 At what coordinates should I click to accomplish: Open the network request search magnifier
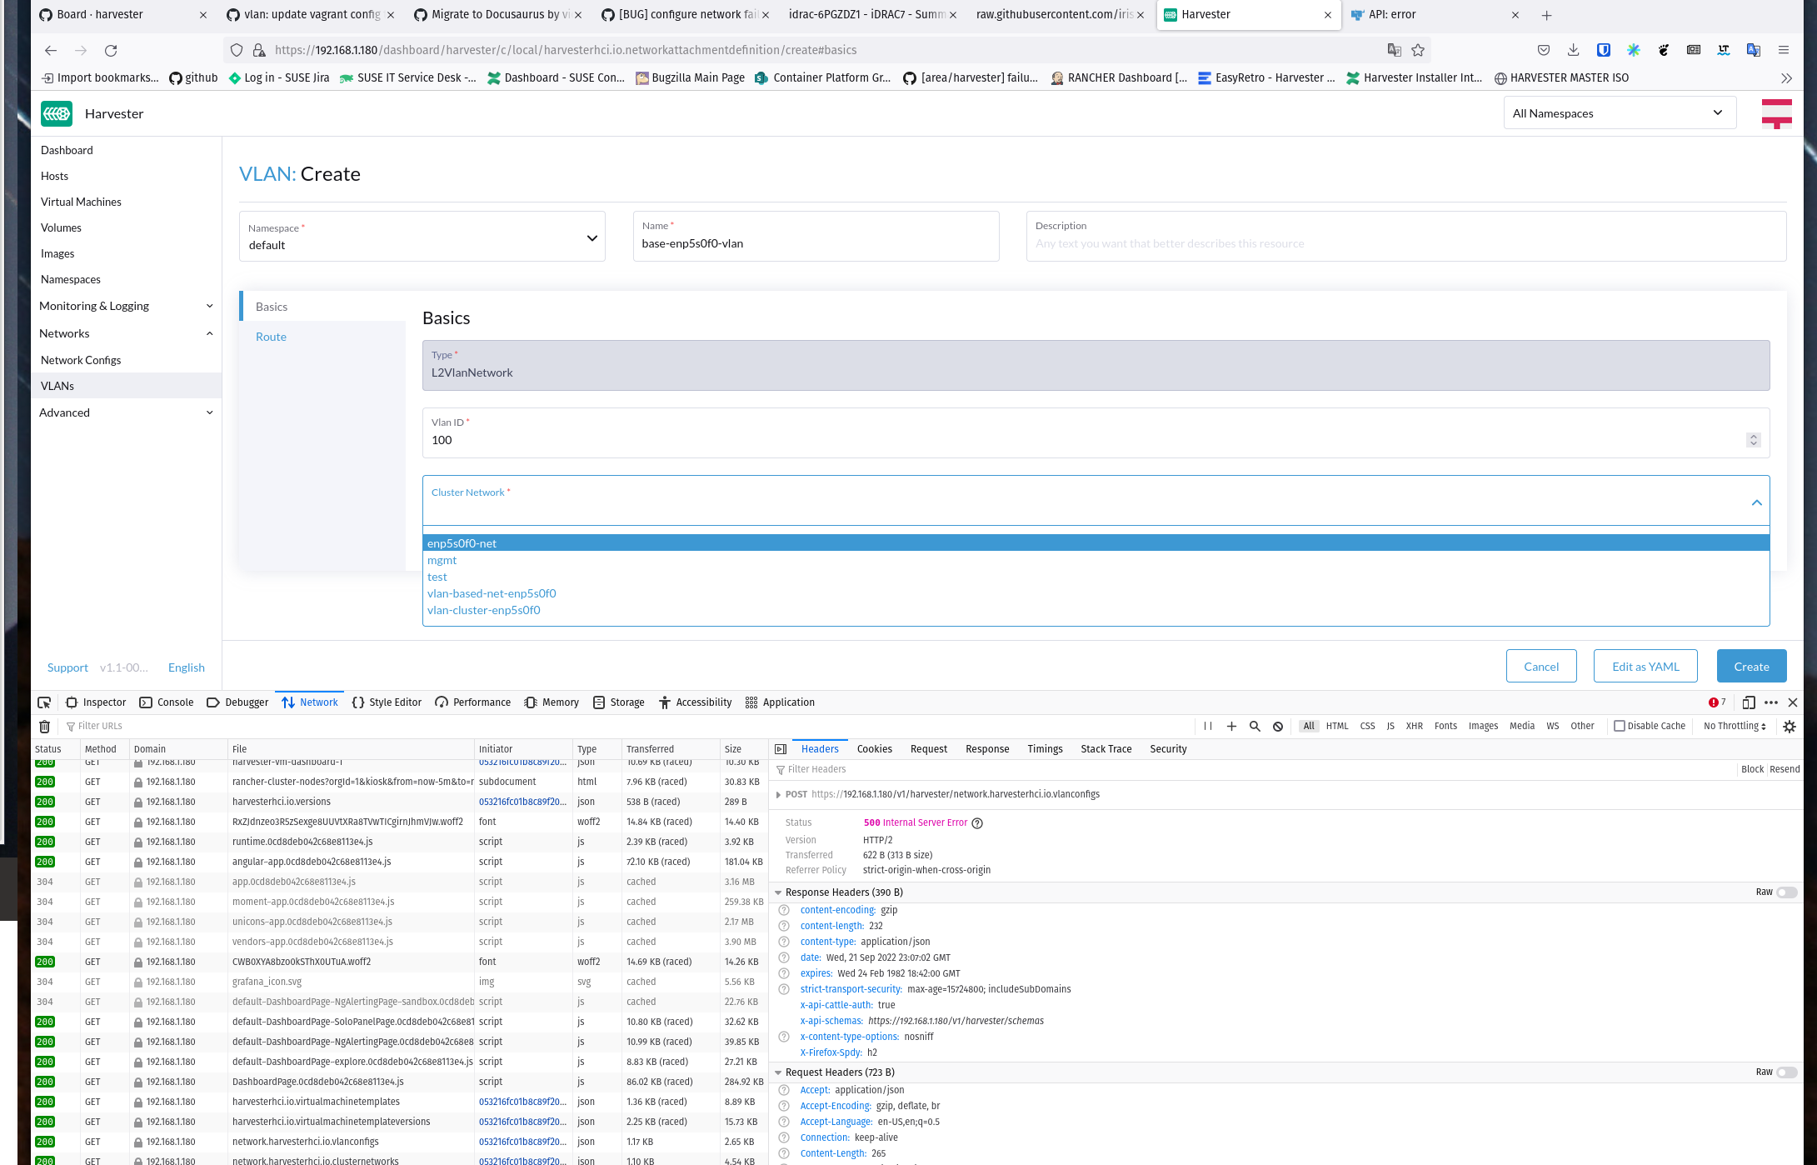point(1255,726)
